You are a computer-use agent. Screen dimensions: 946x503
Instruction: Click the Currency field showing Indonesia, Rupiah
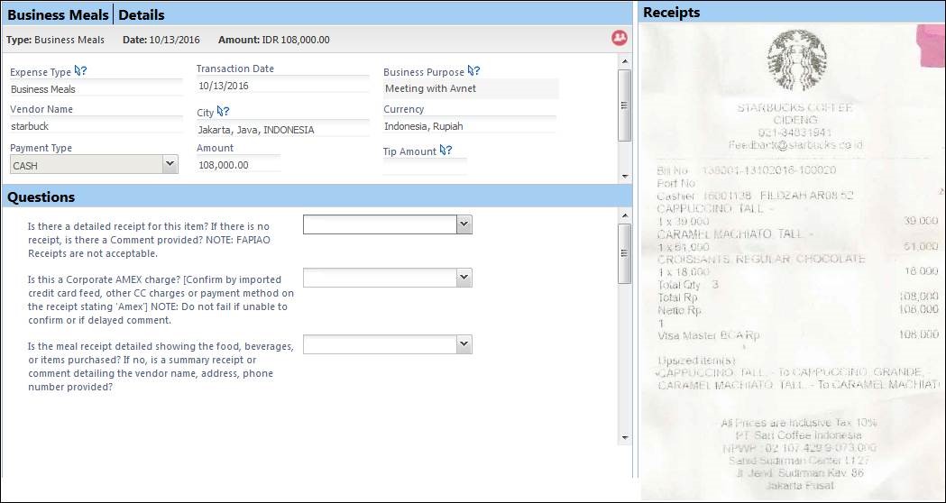469,126
